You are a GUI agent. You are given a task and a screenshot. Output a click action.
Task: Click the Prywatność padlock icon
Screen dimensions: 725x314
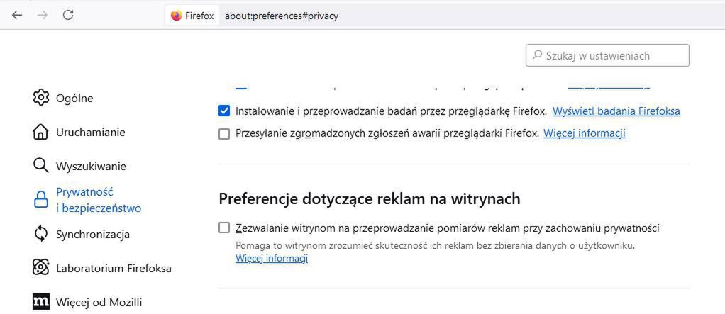click(x=41, y=200)
